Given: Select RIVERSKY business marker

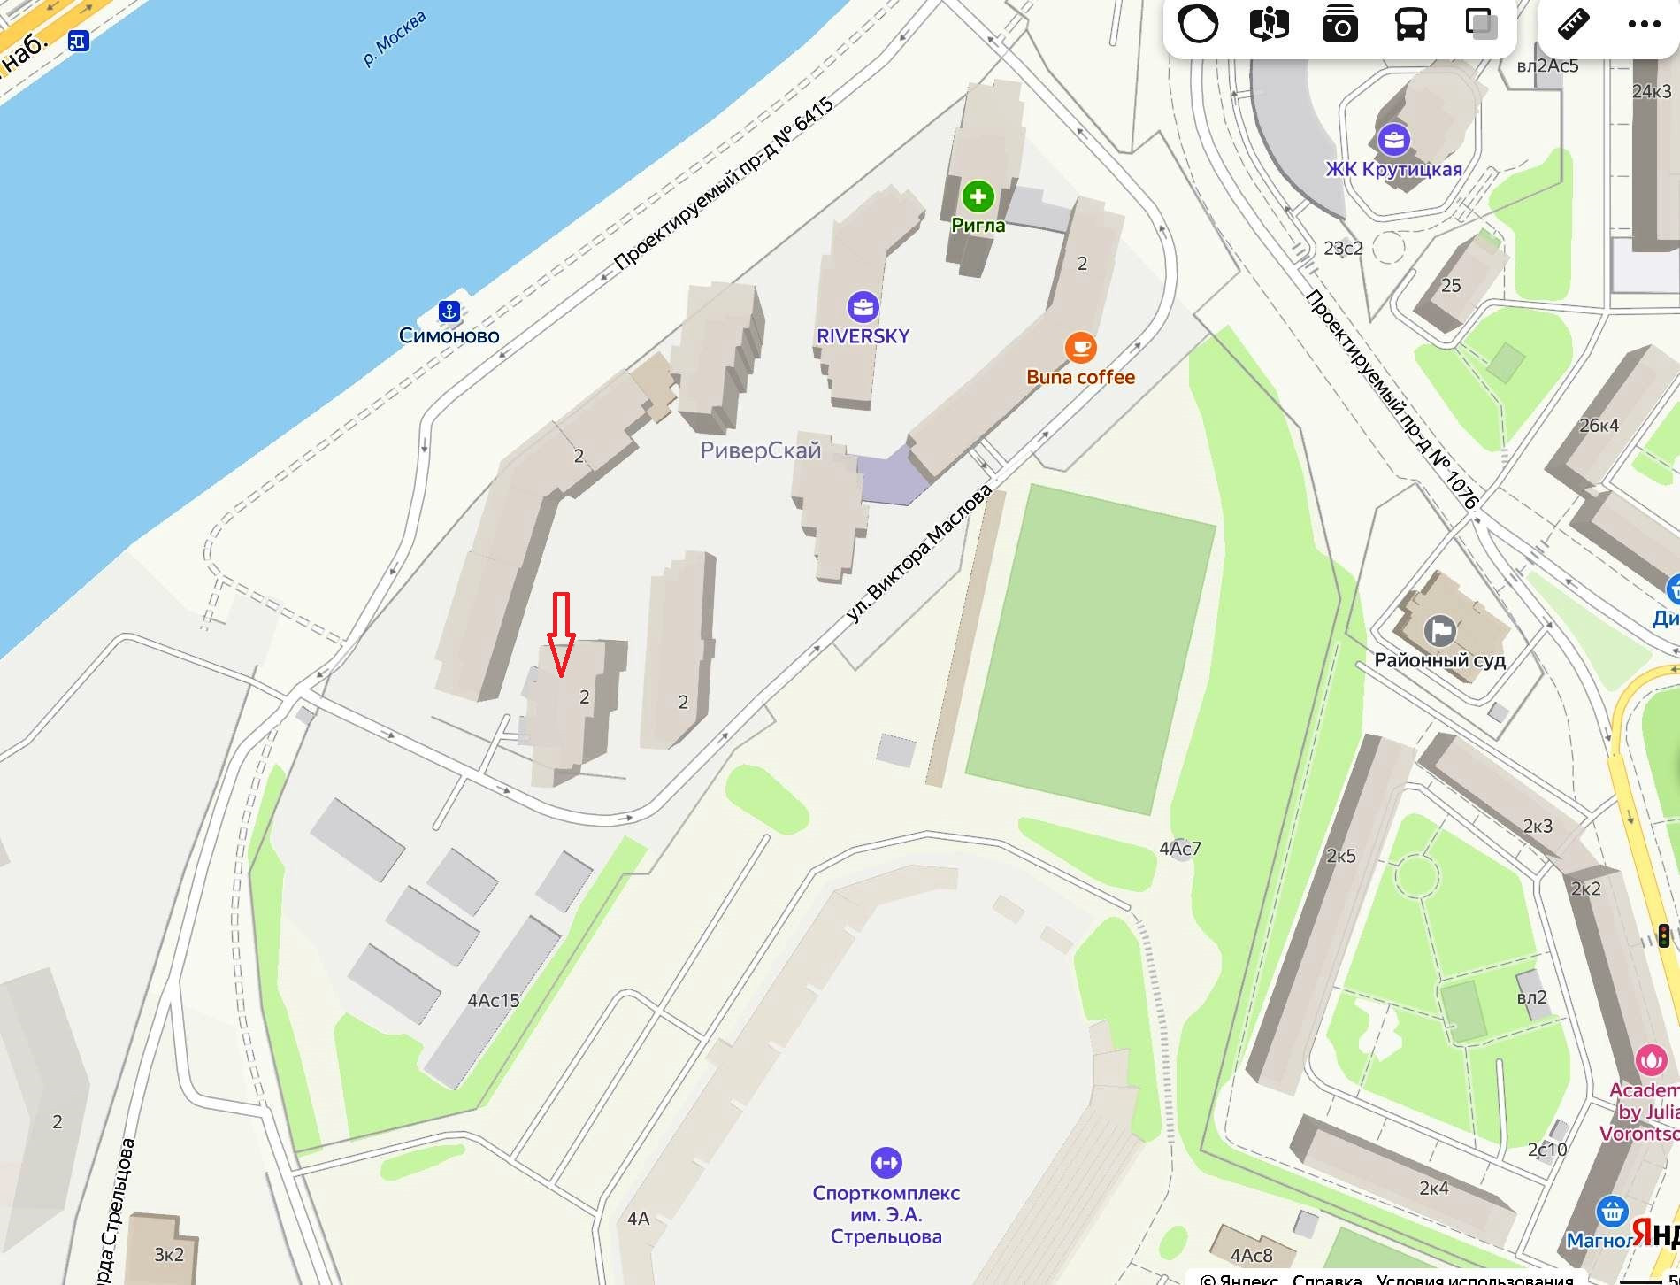Looking at the screenshot, I should coord(863,307).
